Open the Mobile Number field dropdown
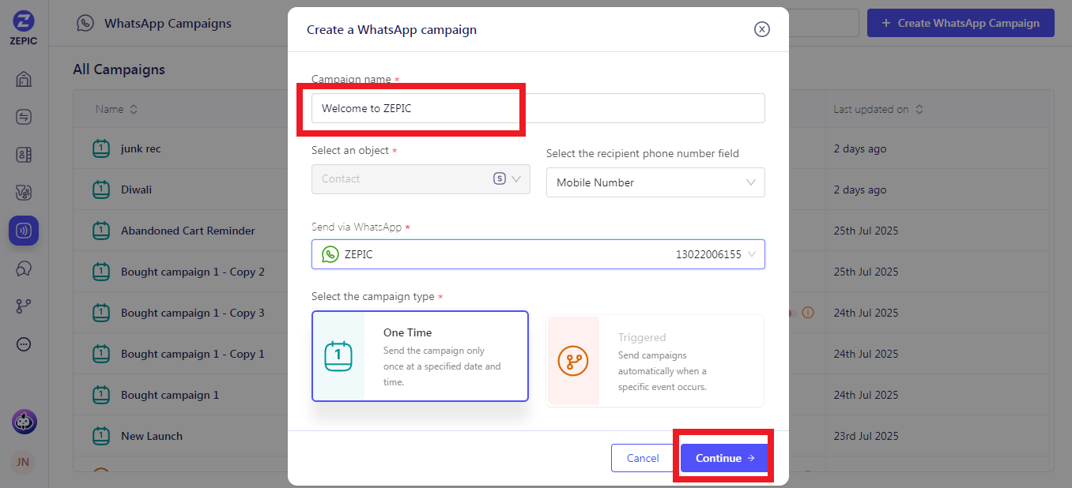1072x488 pixels. pyautogui.click(x=655, y=182)
